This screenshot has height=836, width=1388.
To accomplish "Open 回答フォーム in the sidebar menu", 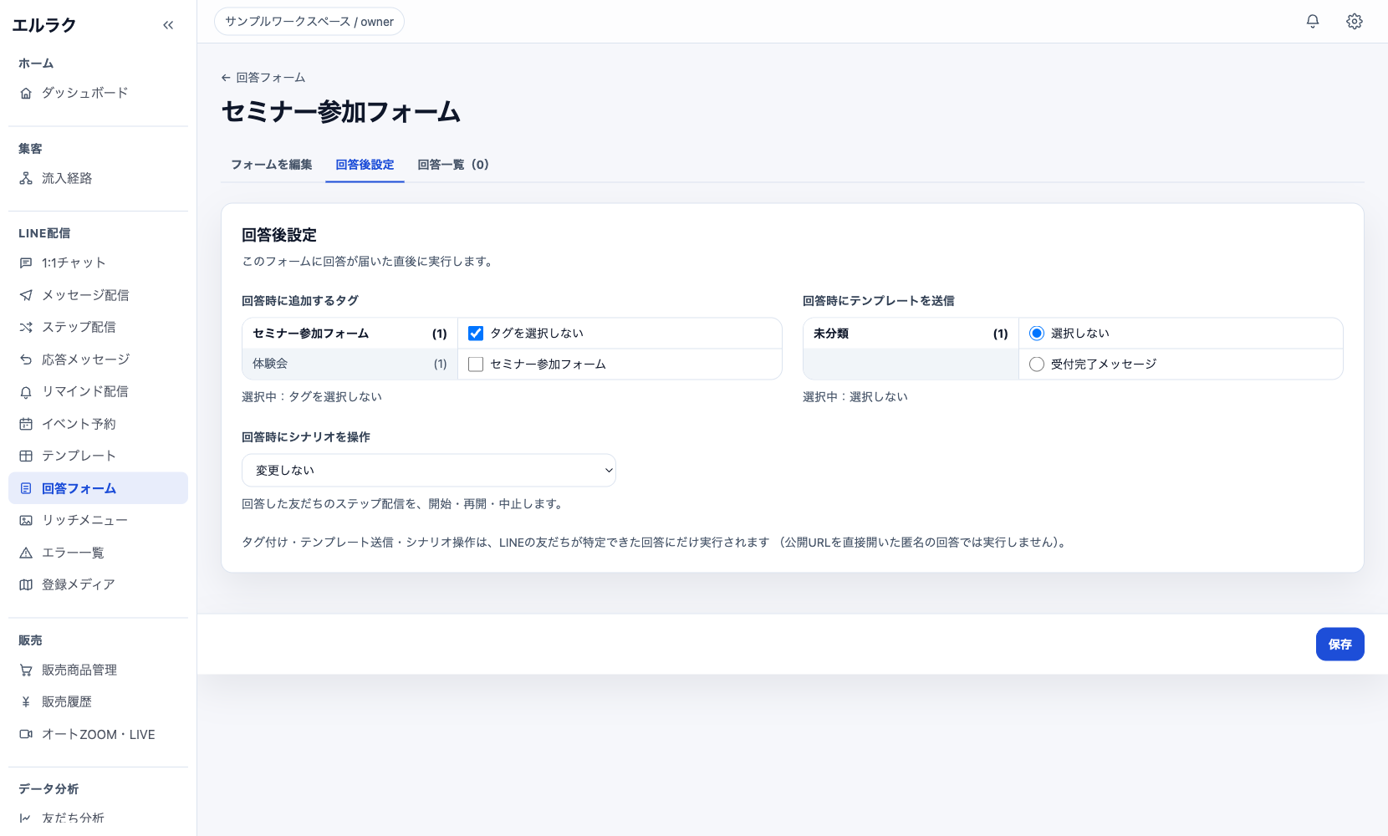I will (98, 488).
